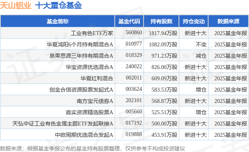Select holding 826.00万股
Screen dimensions: 249x152
point(164,67)
